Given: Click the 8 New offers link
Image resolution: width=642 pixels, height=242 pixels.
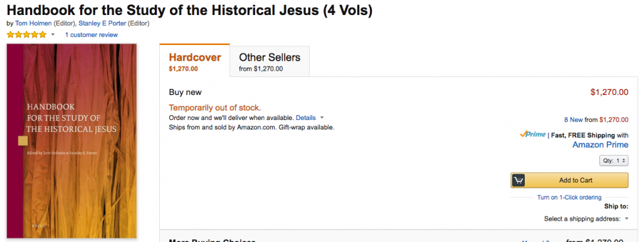Looking at the screenshot, I should 573,119.
